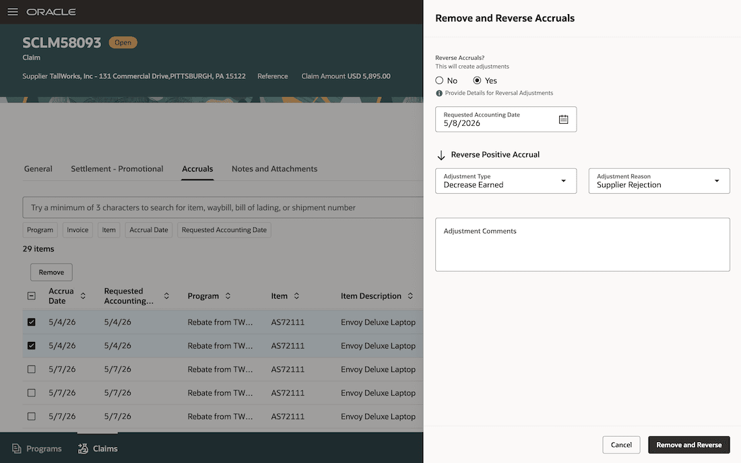The image size is (741, 463).
Task: Click the Cancel button
Action: (x=621, y=445)
